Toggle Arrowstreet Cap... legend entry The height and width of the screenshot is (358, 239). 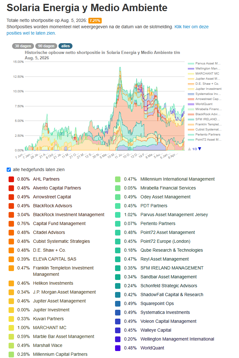204,99
